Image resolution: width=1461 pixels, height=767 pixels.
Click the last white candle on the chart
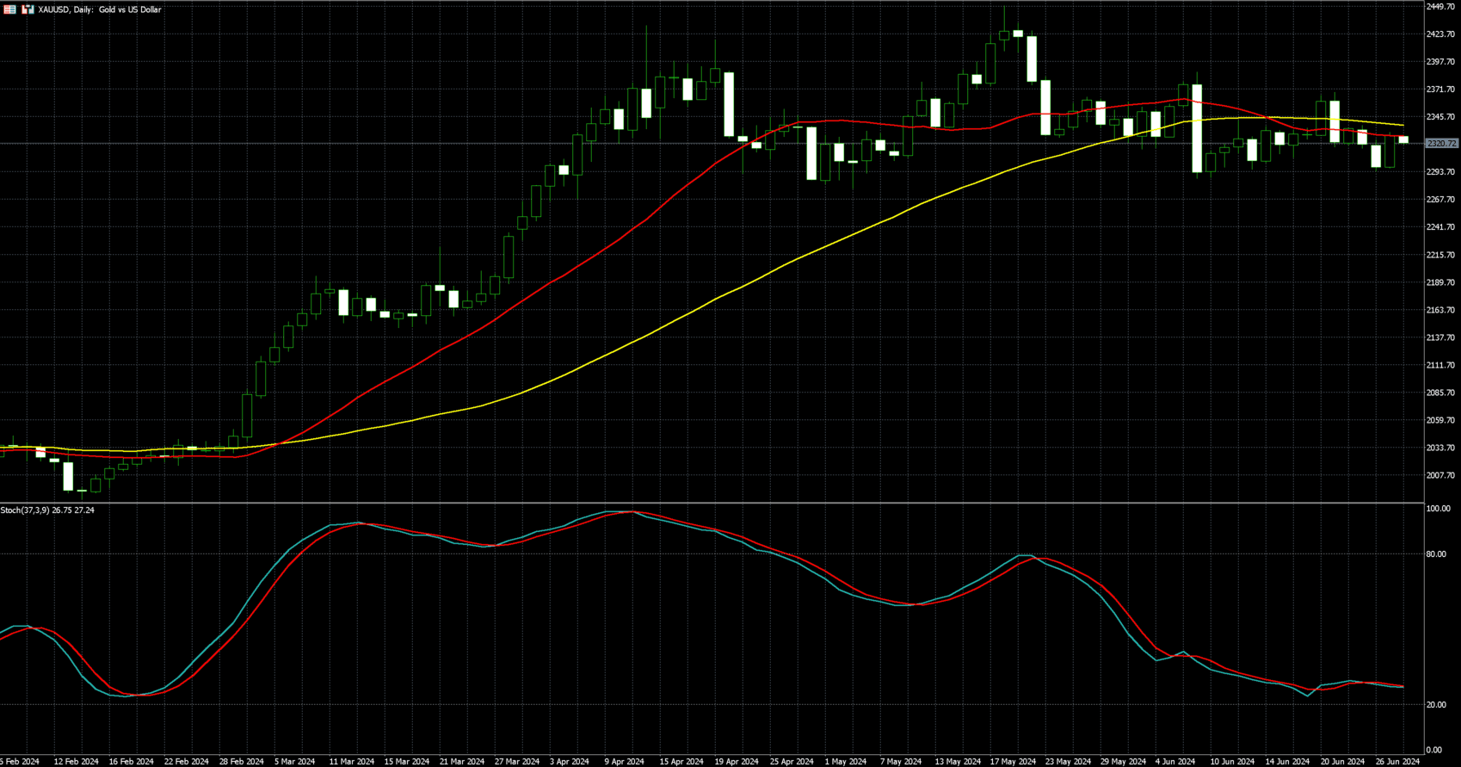(x=1403, y=139)
